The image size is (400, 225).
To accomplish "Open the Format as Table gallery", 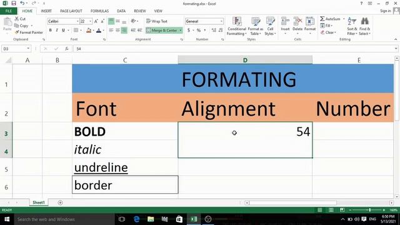I will tap(256, 26).
